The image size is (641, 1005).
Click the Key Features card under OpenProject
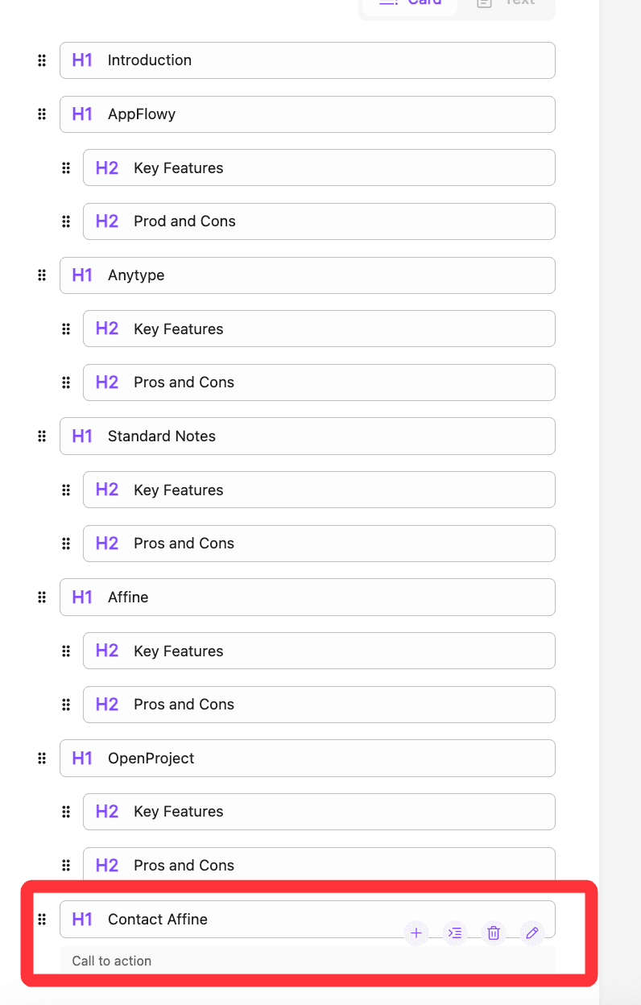[x=319, y=812]
